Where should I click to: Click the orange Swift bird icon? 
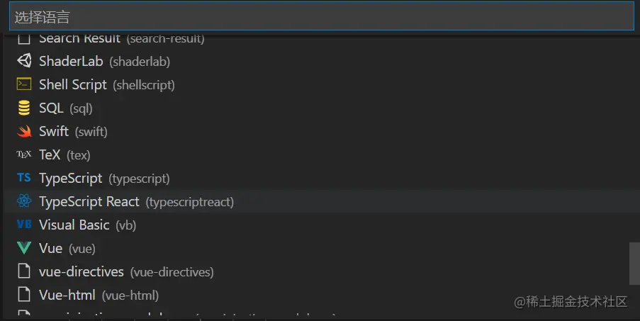(x=24, y=131)
